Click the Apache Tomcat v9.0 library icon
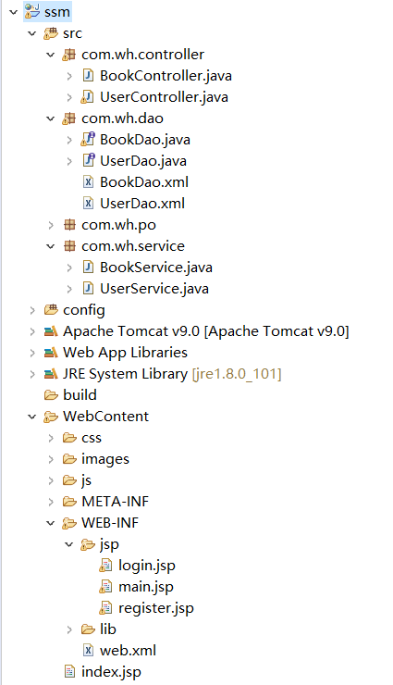This screenshot has width=393, height=685. click(x=51, y=331)
